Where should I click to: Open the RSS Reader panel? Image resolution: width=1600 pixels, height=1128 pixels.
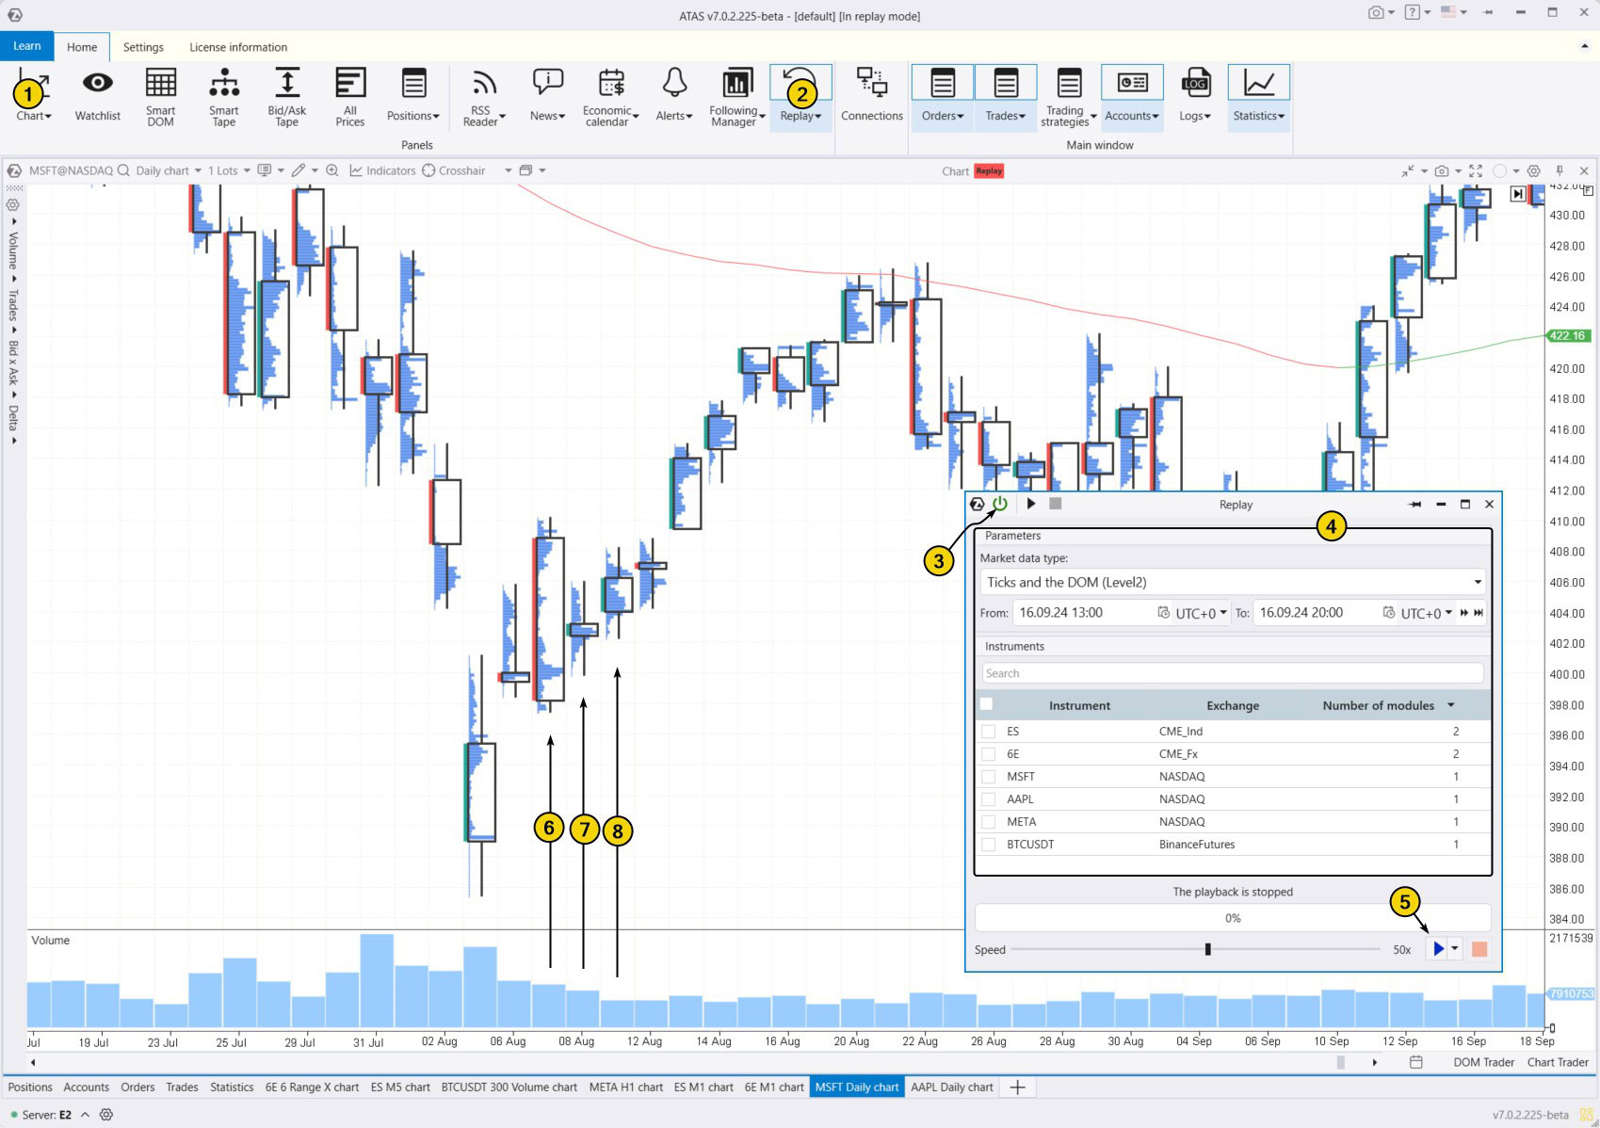click(x=483, y=94)
